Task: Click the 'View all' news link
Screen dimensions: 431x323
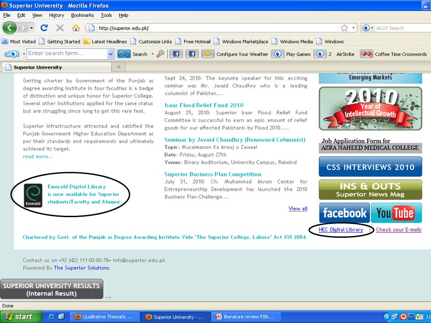Action: point(298,209)
